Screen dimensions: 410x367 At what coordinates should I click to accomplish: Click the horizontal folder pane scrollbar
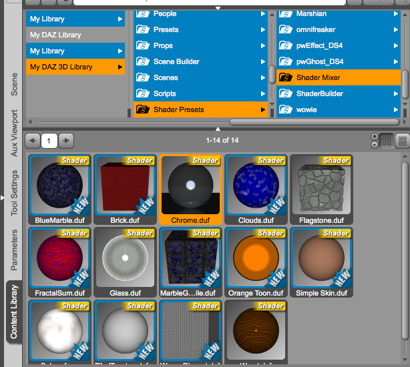(x=315, y=121)
